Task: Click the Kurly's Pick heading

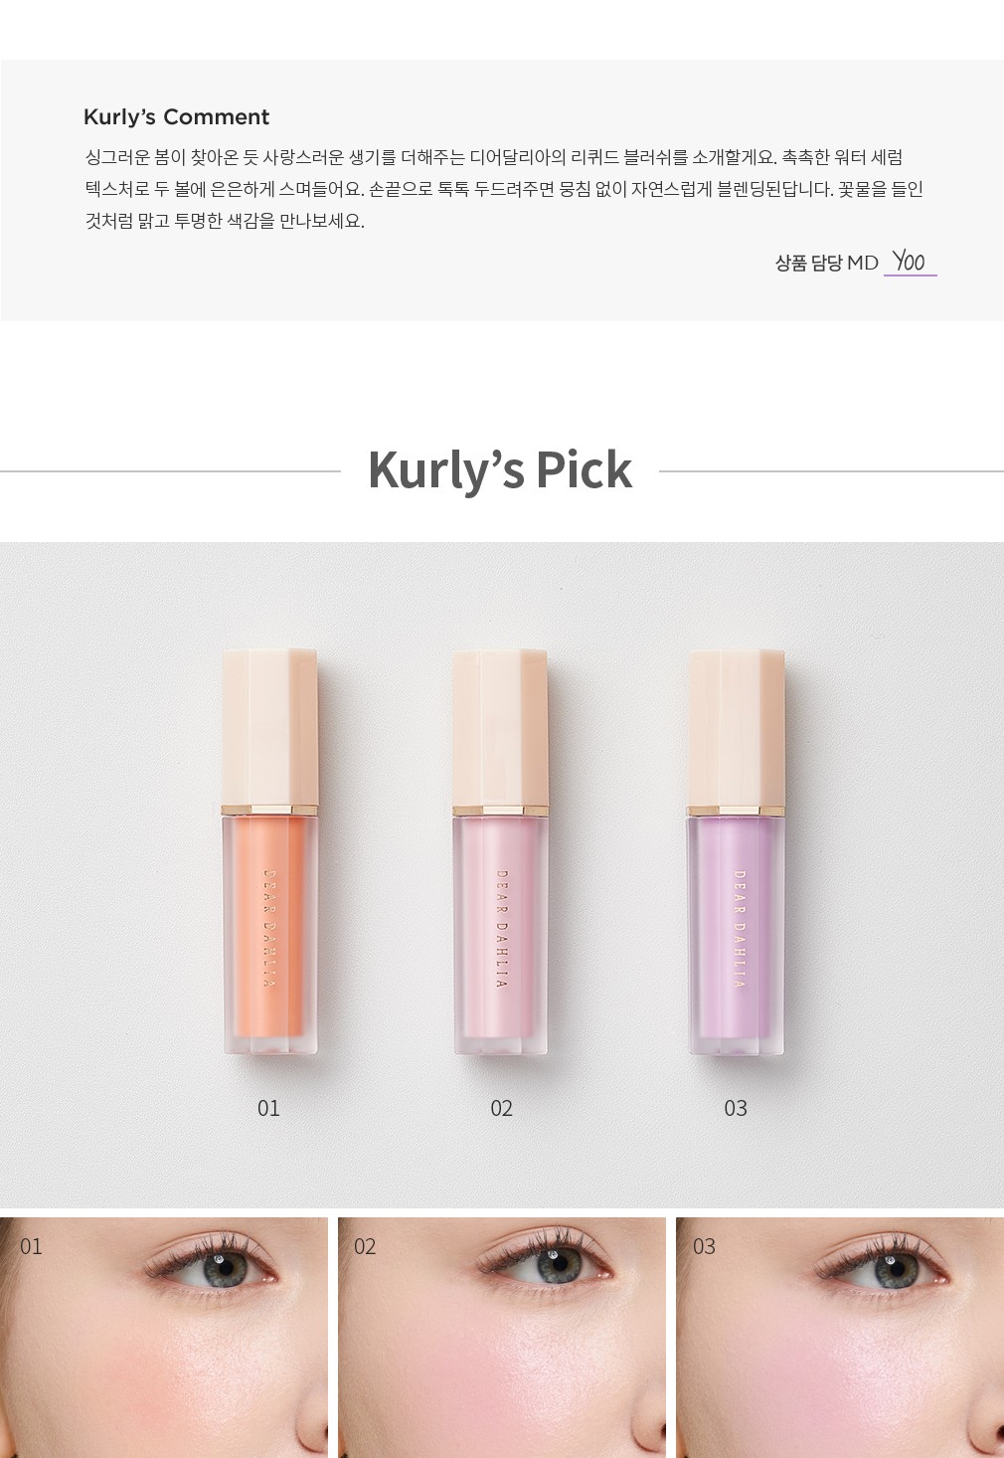Action: pyautogui.click(x=500, y=469)
